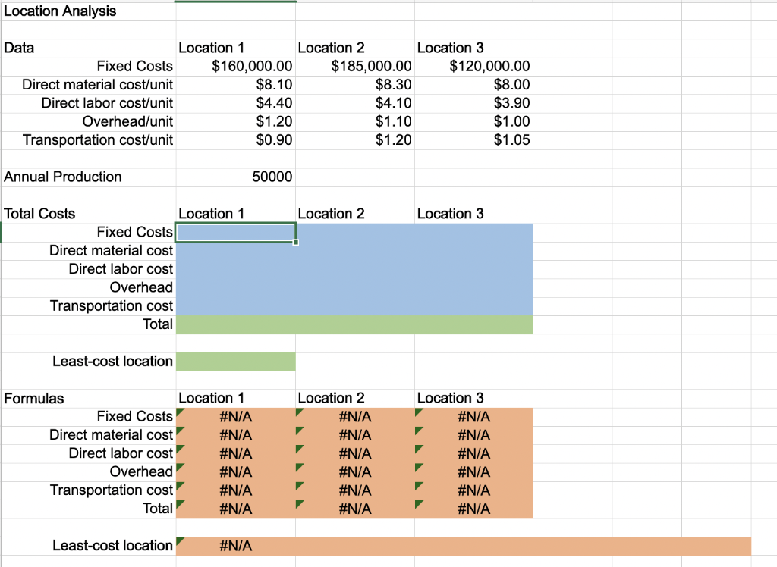The image size is (777, 567).
Task: Click the green Total row under Location 2
Action: pos(354,324)
